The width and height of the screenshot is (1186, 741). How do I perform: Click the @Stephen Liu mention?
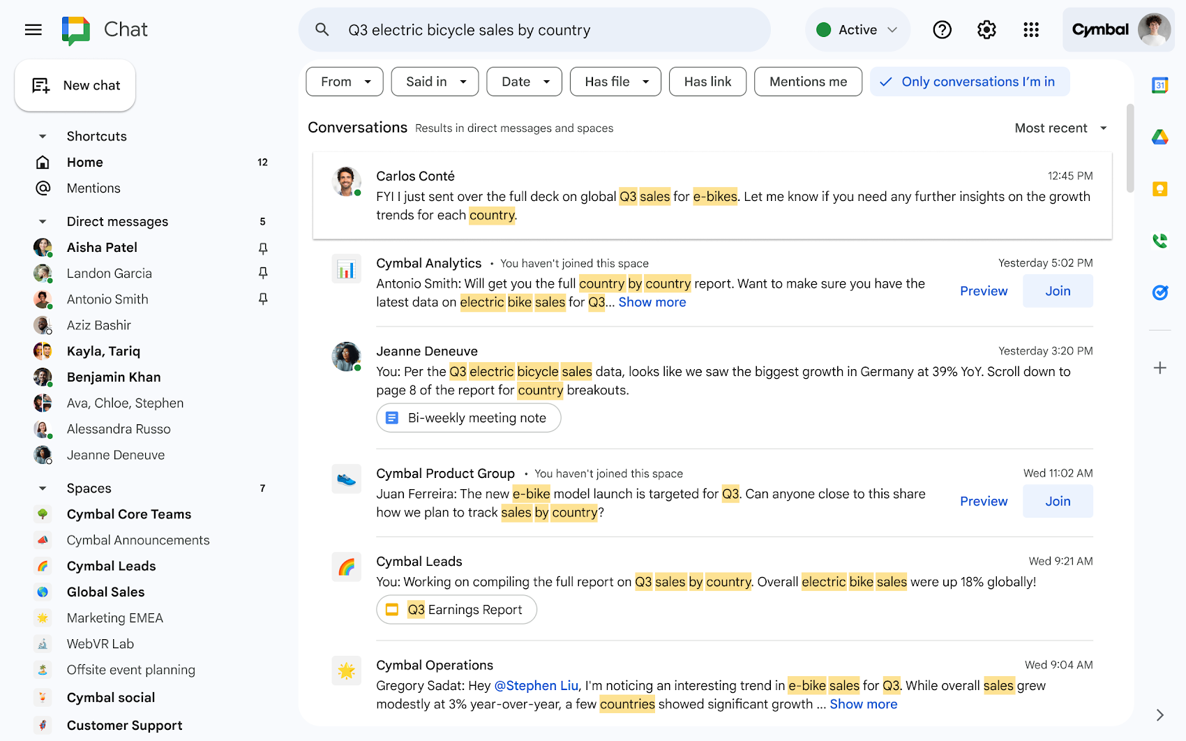click(x=536, y=686)
